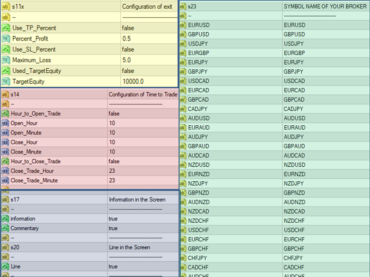
Task: Click the Hour_to_Close_Trade boolean icon
Action: click(x=5, y=162)
